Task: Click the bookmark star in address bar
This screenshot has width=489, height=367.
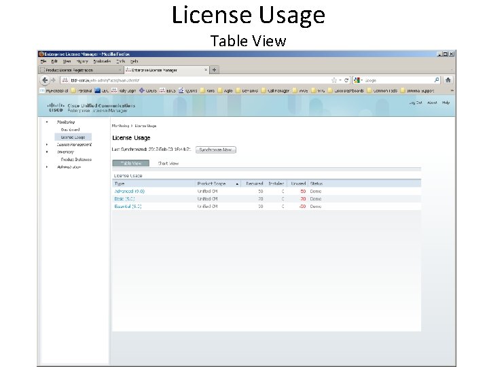Action: click(334, 80)
